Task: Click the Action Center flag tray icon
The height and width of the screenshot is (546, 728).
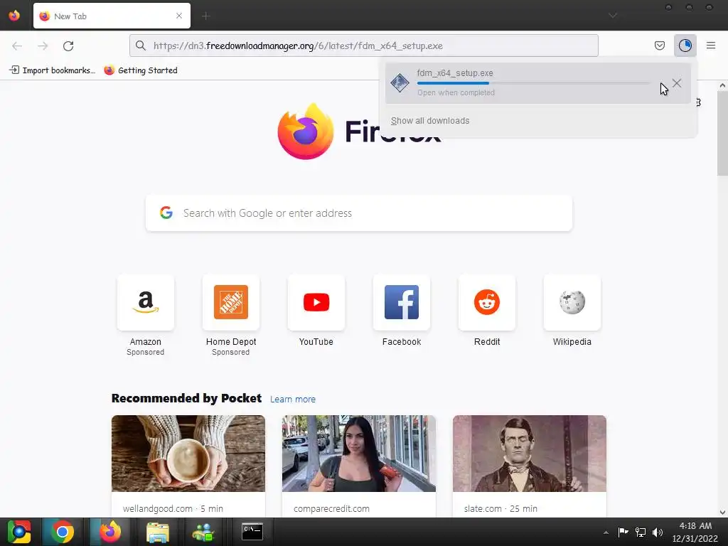Action: click(623, 532)
